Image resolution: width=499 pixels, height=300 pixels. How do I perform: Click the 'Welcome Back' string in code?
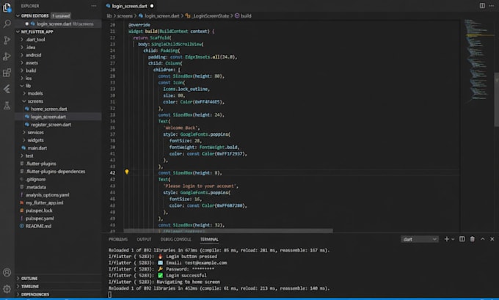(x=181, y=128)
